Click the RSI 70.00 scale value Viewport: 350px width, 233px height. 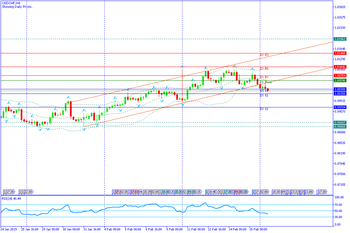[x=339, y=205]
